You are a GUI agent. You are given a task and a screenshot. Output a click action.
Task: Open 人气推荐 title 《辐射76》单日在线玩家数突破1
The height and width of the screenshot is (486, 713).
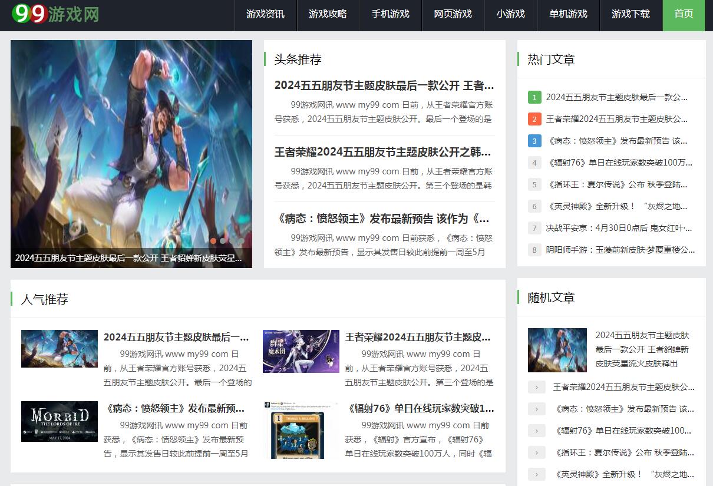point(420,408)
